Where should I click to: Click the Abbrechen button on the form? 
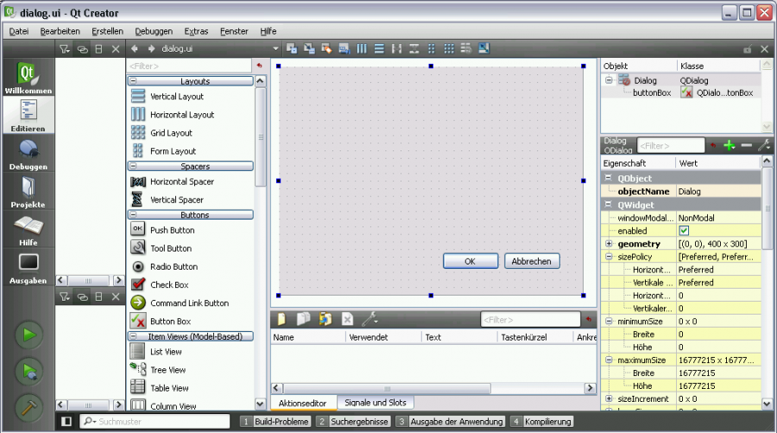[x=533, y=261]
